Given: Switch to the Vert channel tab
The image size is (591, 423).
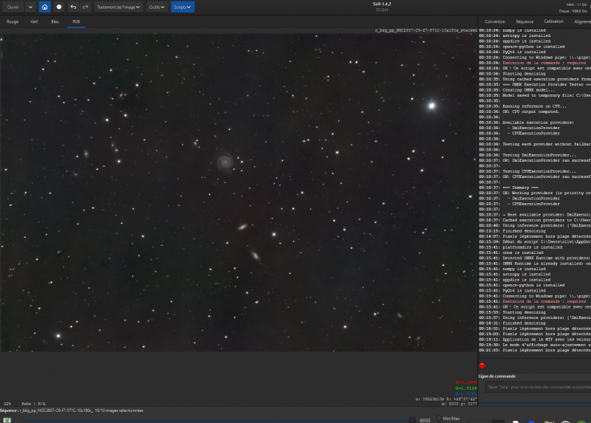Looking at the screenshot, I should [x=34, y=22].
